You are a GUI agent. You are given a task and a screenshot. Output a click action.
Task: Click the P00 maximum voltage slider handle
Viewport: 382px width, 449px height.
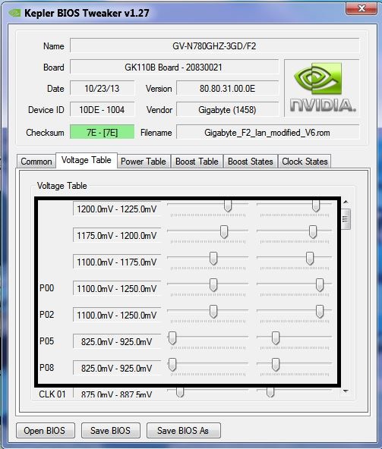[320, 285]
